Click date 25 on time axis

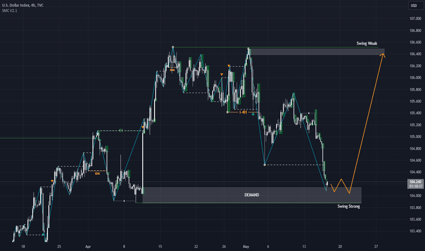click(59, 246)
